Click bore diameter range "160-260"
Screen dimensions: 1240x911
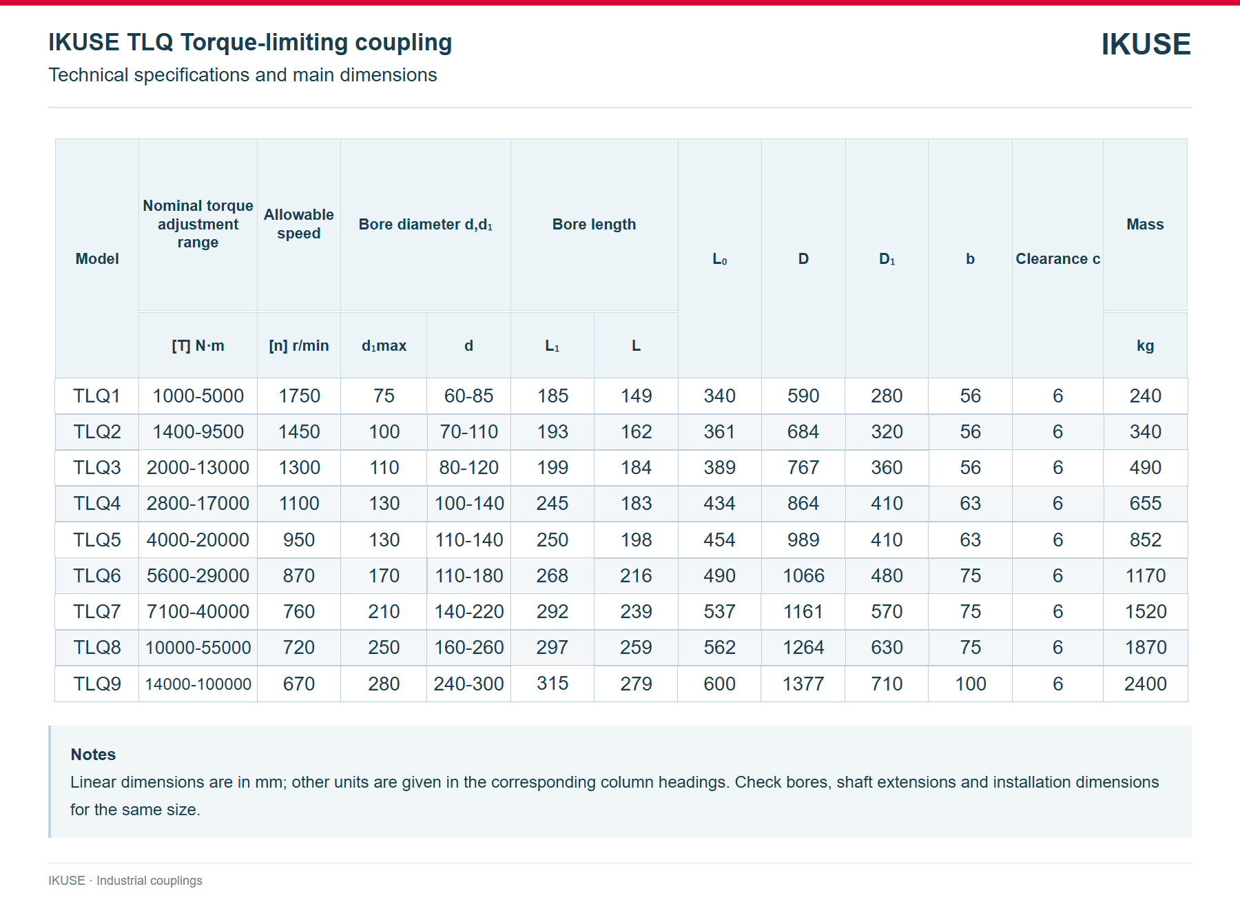468,648
